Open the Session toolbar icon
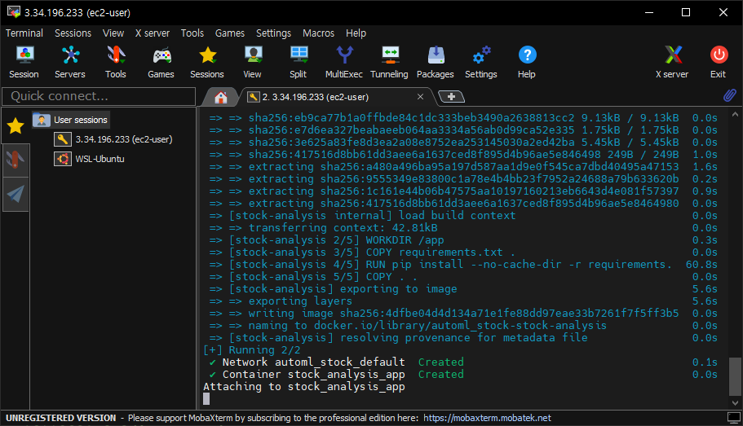The image size is (743, 426). pyautogui.click(x=24, y=62)
